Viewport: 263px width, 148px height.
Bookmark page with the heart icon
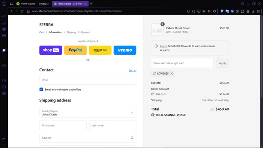215,11
